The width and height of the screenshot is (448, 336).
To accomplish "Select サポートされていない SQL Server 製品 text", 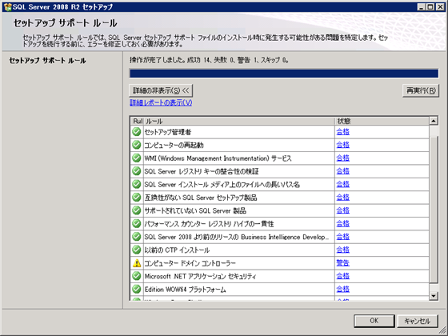I will 195,211.
